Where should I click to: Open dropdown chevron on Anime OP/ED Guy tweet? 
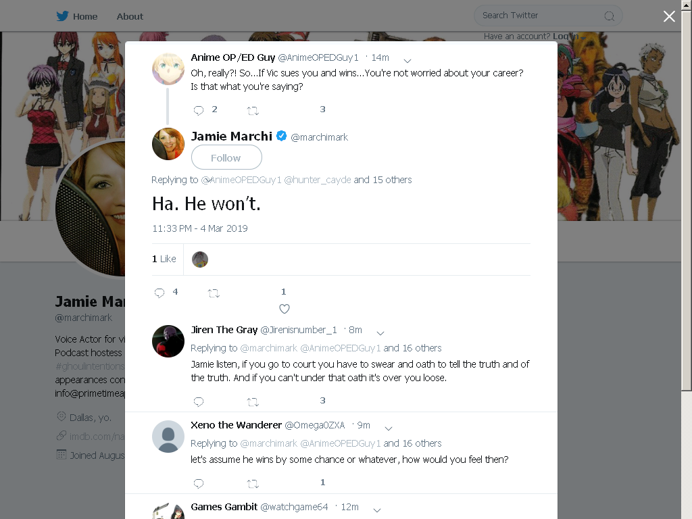tap(407, 61)
